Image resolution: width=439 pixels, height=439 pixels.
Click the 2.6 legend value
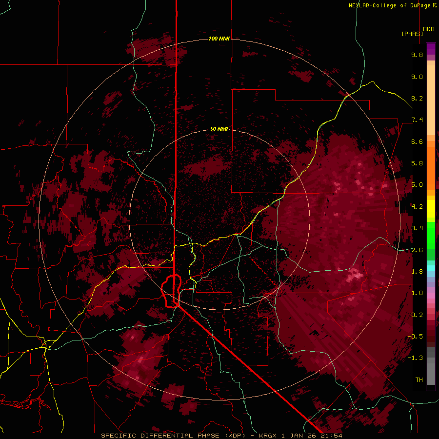tap(417, 250)
